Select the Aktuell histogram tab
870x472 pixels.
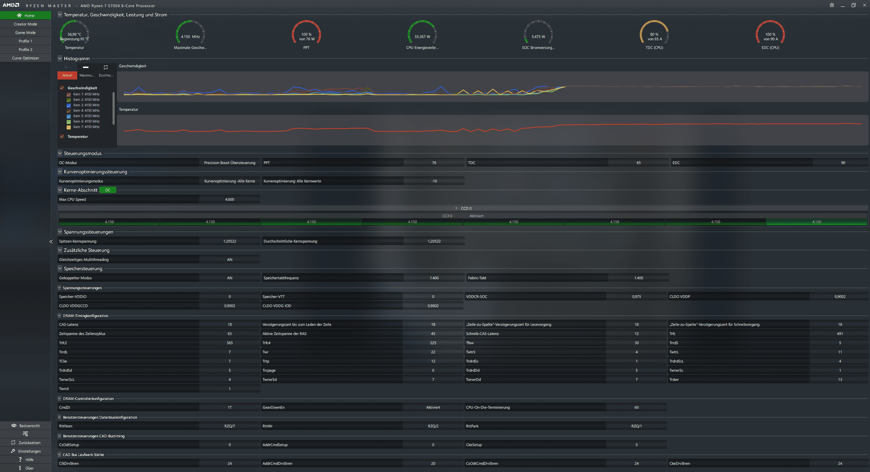(67, 75)
